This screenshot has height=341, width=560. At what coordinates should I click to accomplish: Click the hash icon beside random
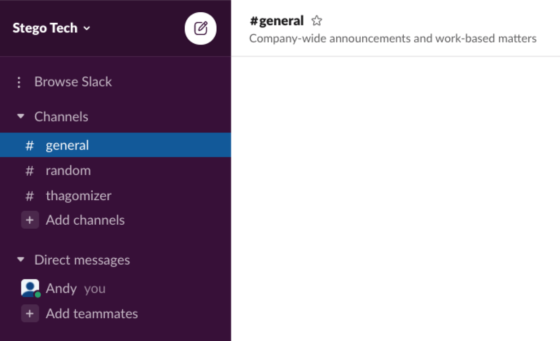[29, 170]
